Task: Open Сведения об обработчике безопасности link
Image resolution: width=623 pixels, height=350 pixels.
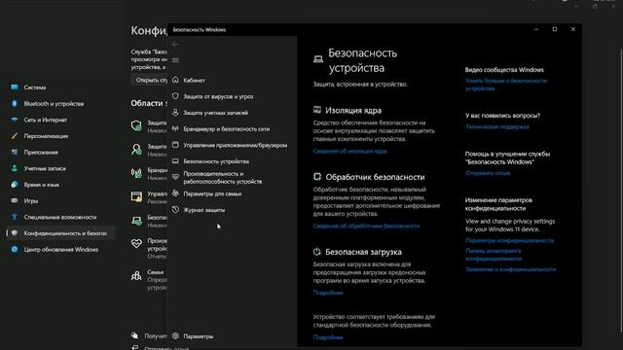Action: [x=366, y=226]
